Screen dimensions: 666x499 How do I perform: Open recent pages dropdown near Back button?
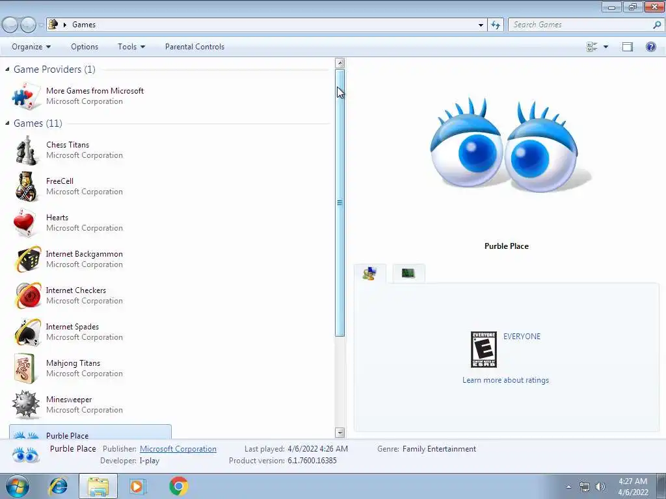tap(41, 25)
